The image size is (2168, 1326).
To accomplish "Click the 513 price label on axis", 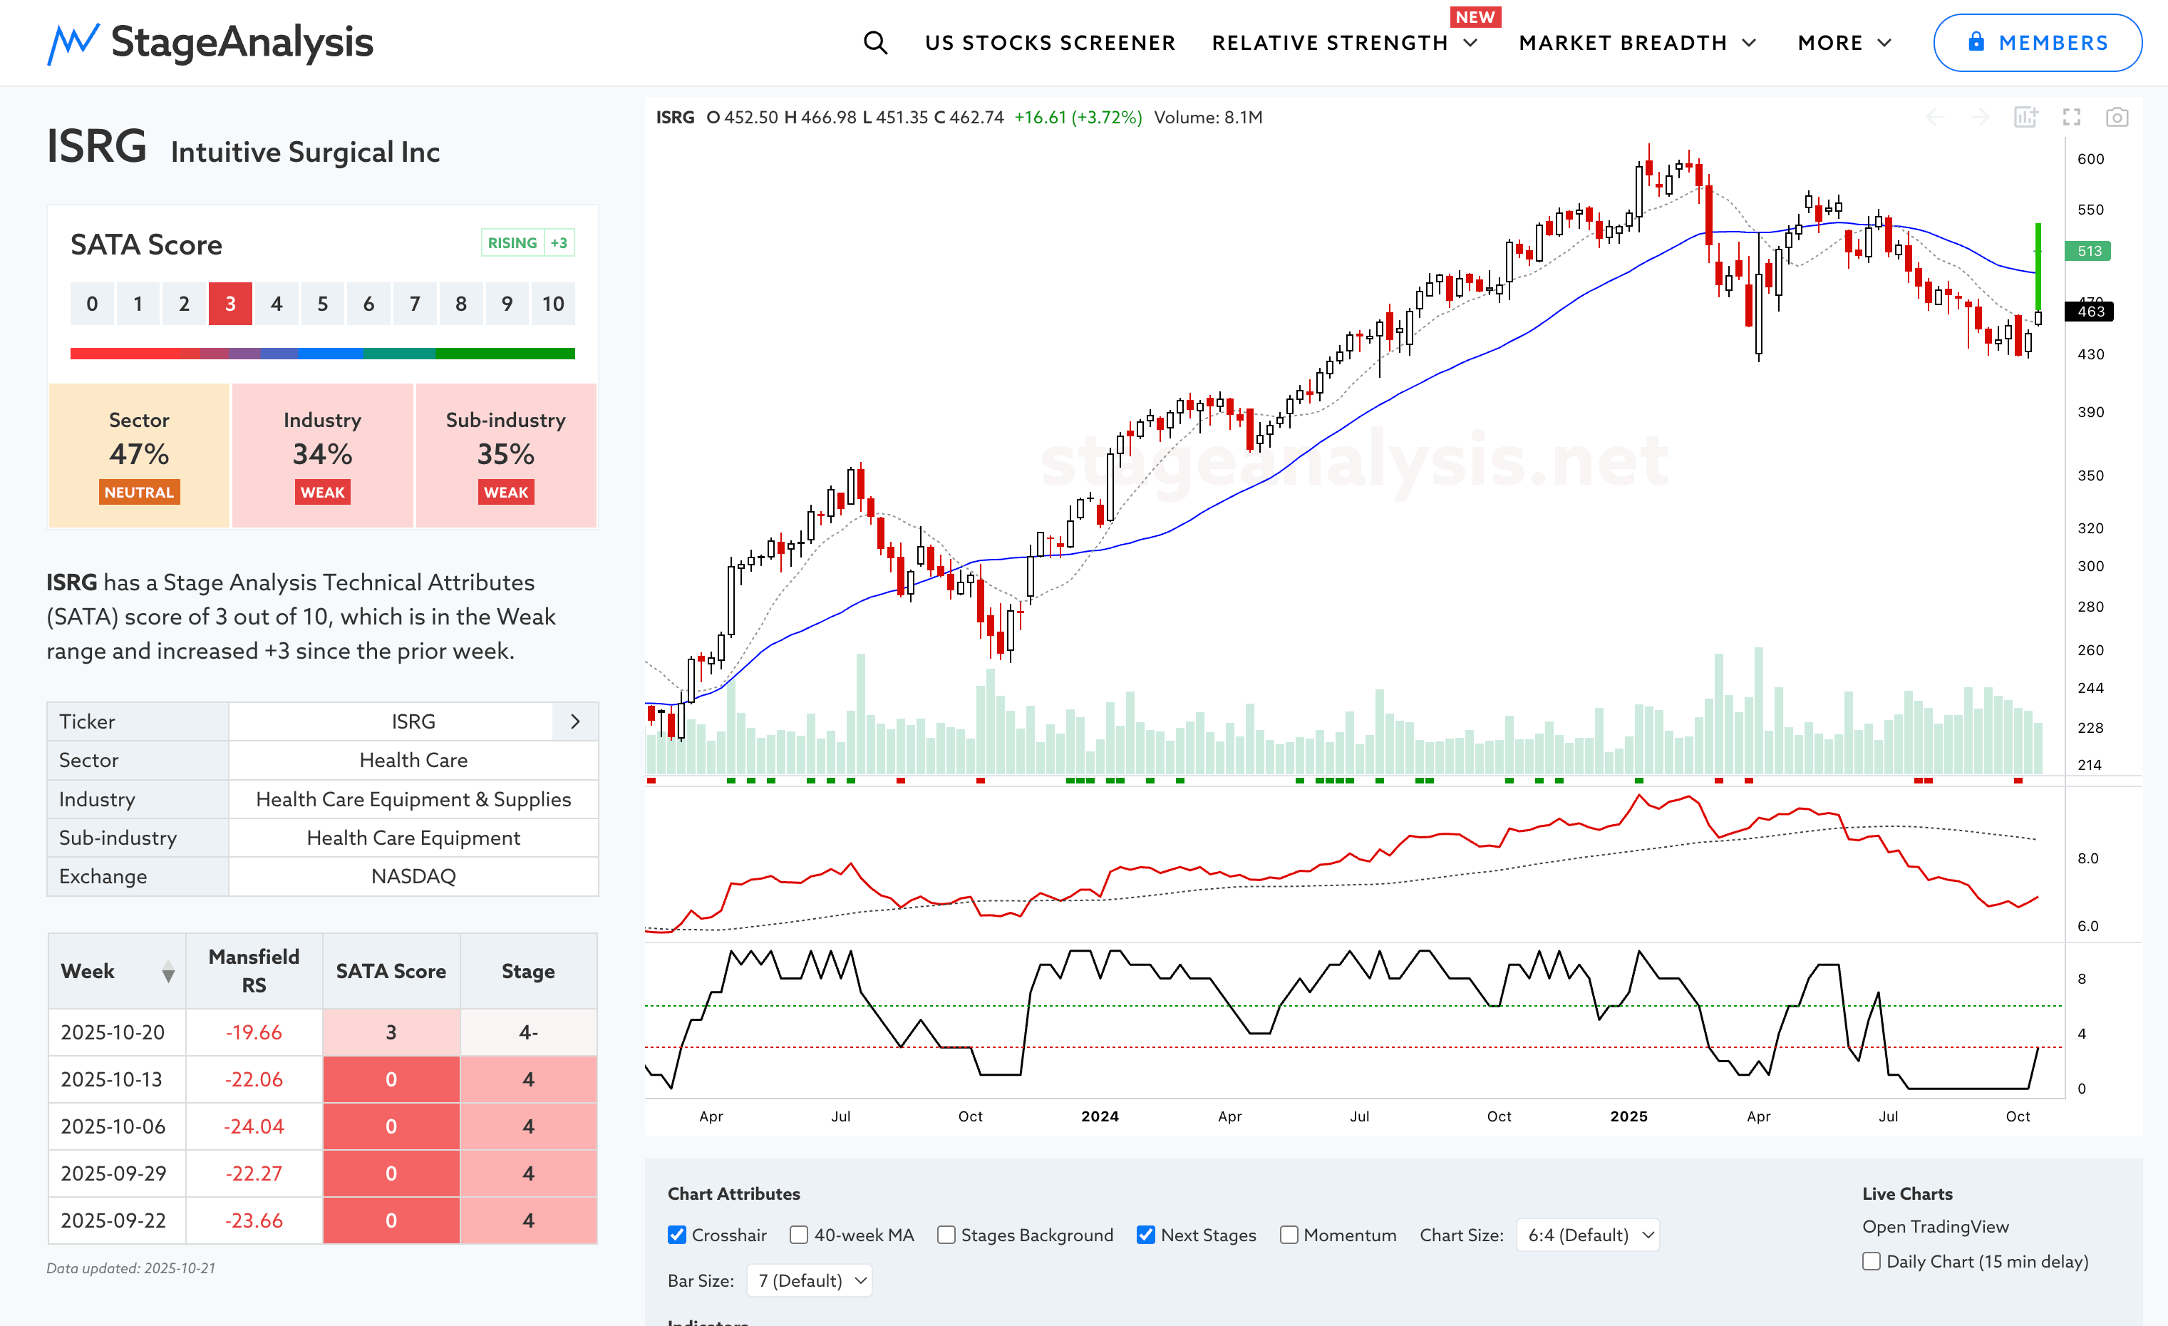I will tap(2088, 251).
